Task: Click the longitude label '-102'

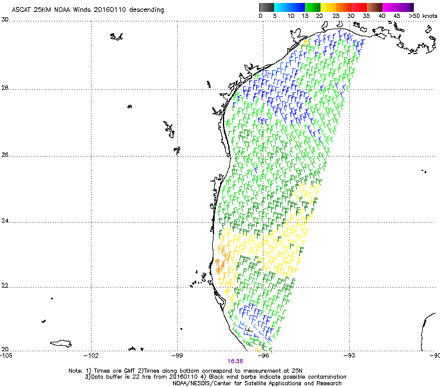Action: point(91,355)
